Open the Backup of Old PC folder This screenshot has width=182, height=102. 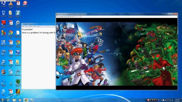click(11, 14)
